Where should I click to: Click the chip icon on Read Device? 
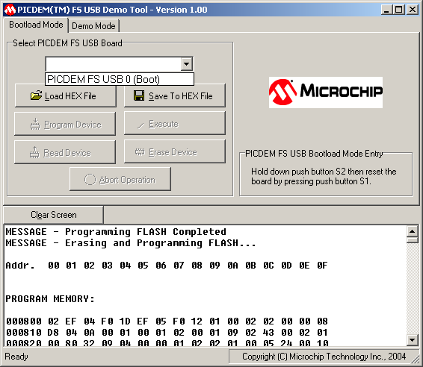coord(34,152)
